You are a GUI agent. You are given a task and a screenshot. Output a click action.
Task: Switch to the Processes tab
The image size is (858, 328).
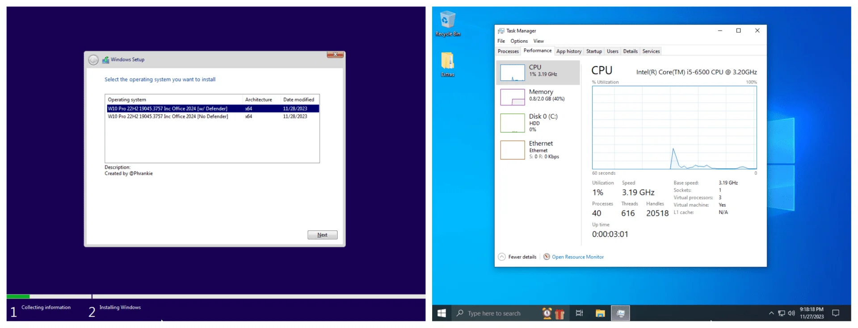508,51
